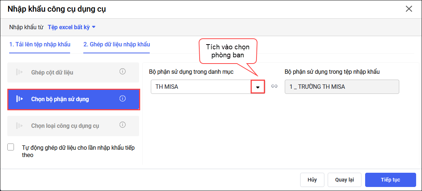Click the play icon on Ghép cột dữ liệu

[x=19, y=72]
